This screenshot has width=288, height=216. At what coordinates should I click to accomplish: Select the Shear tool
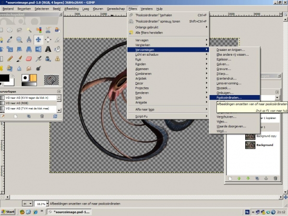(x=19, y=49)
